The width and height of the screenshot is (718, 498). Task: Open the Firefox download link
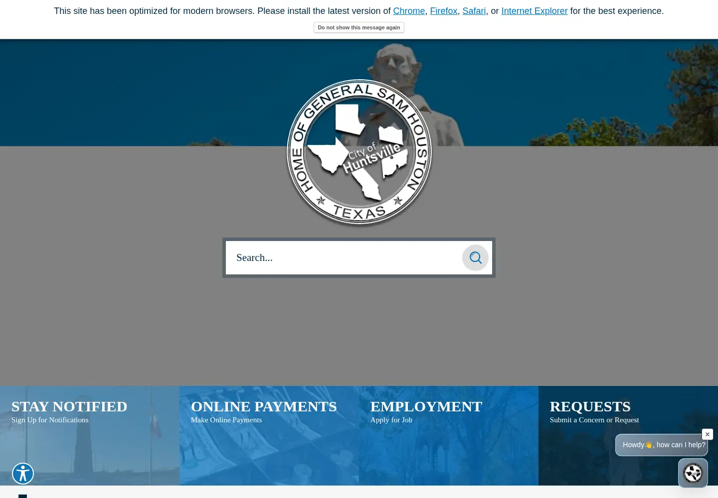coord(444,11)
